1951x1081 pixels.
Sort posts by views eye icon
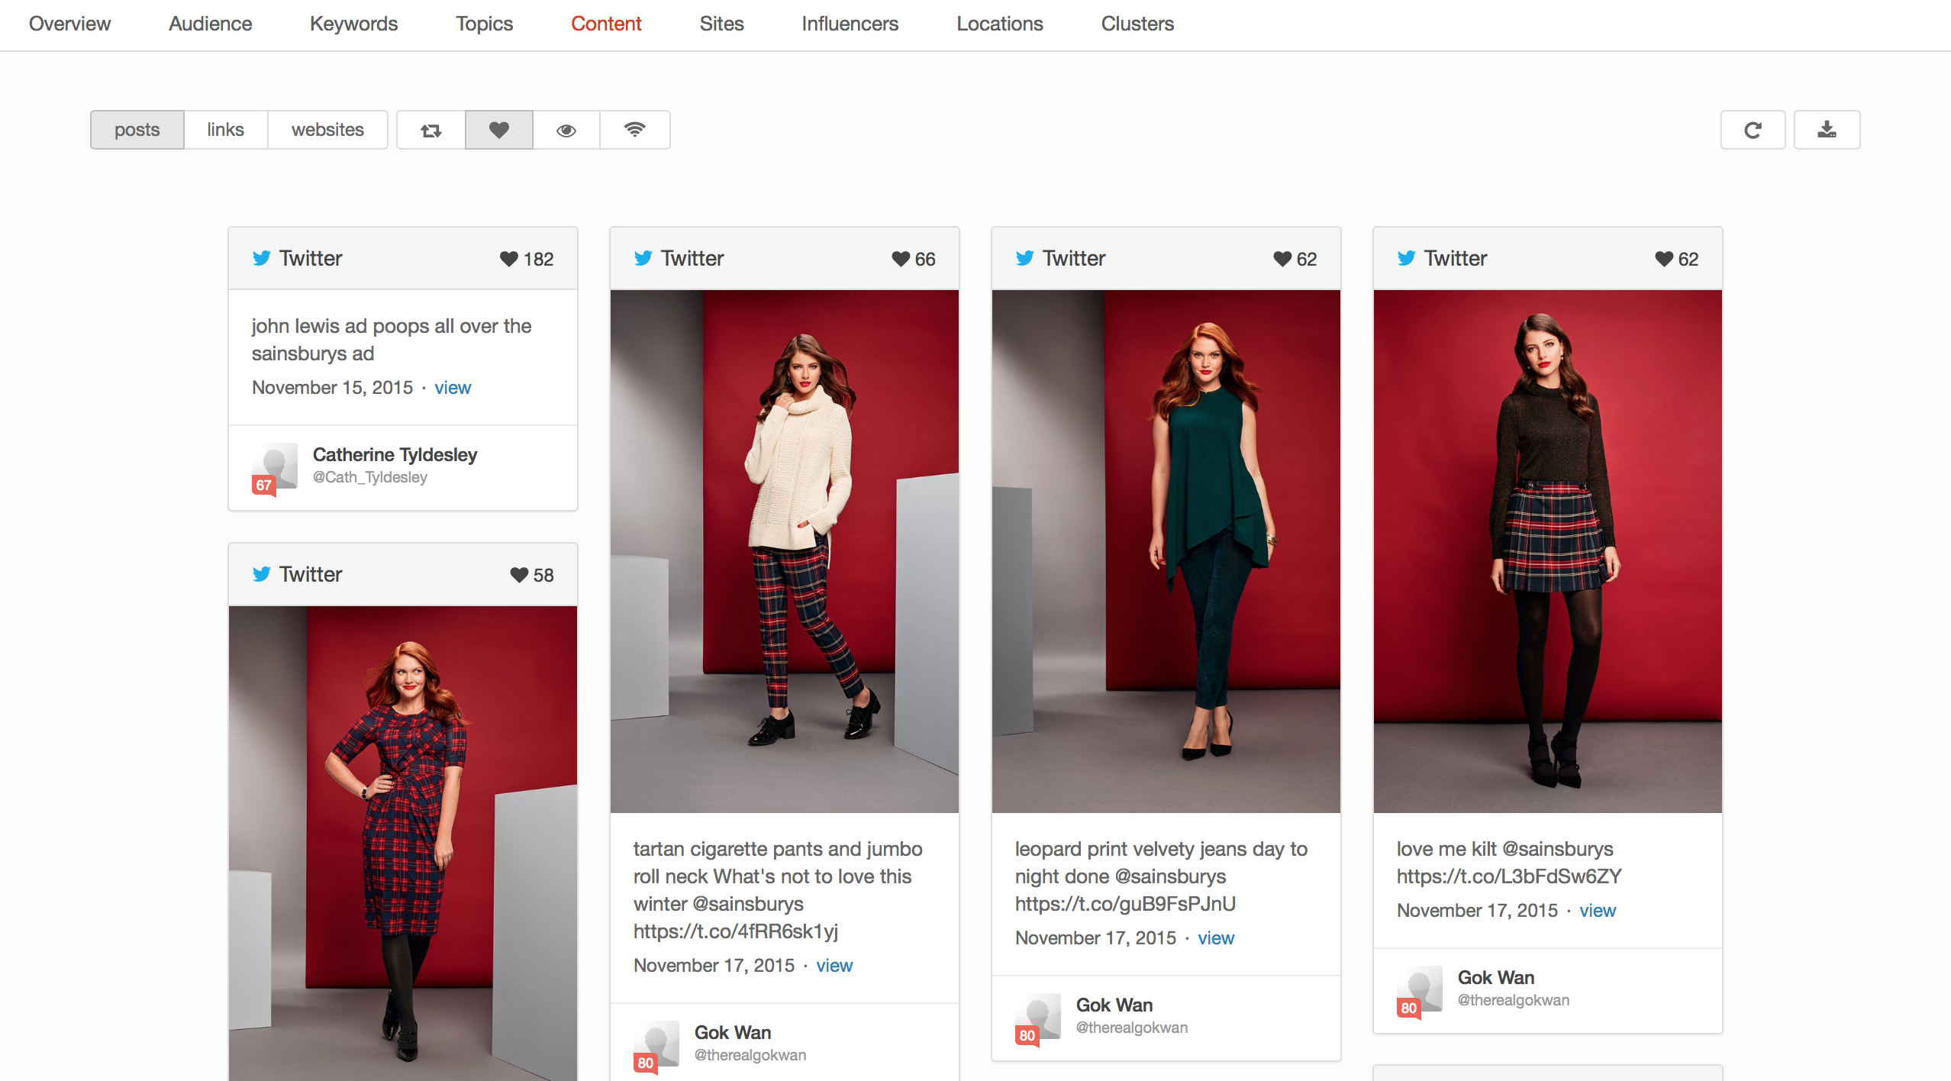pyautogui.click(x=566, y=130)
